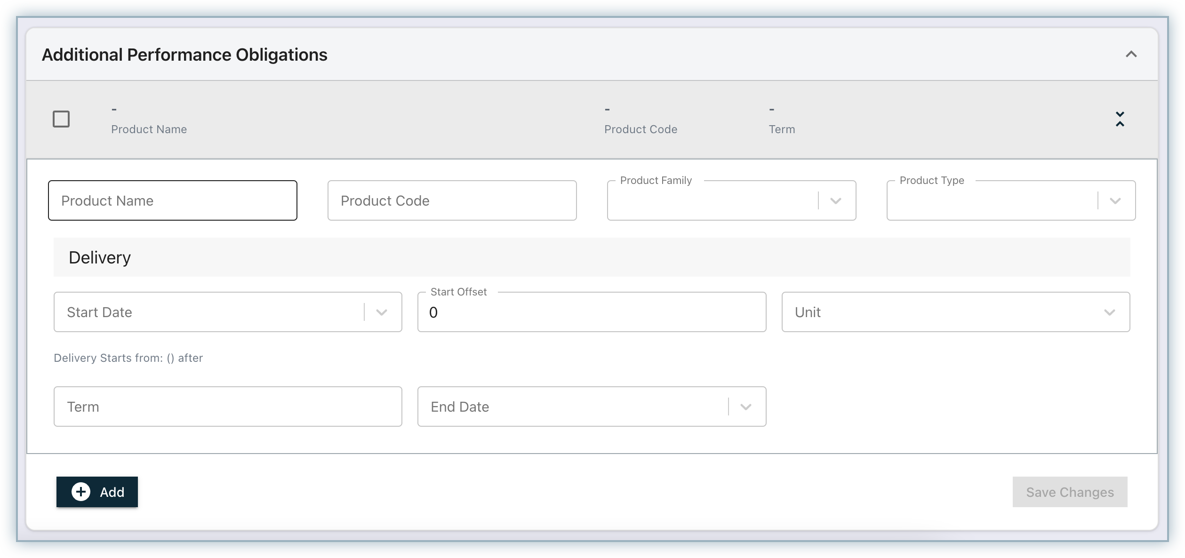
Task: Open the Start Date dropdown arrow
Action: point(382,312)
